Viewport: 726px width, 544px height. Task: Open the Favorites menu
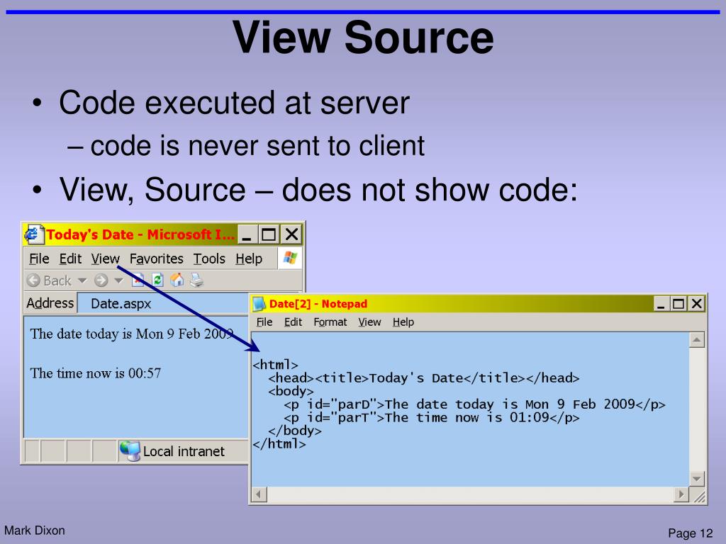point(156,259)
